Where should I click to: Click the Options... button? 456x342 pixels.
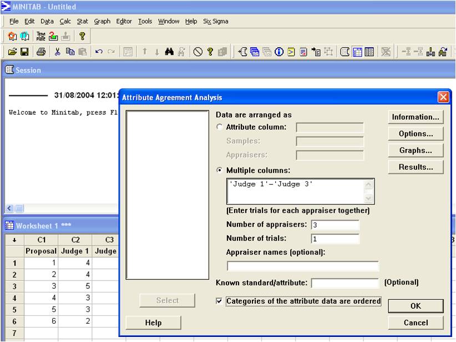416,134
